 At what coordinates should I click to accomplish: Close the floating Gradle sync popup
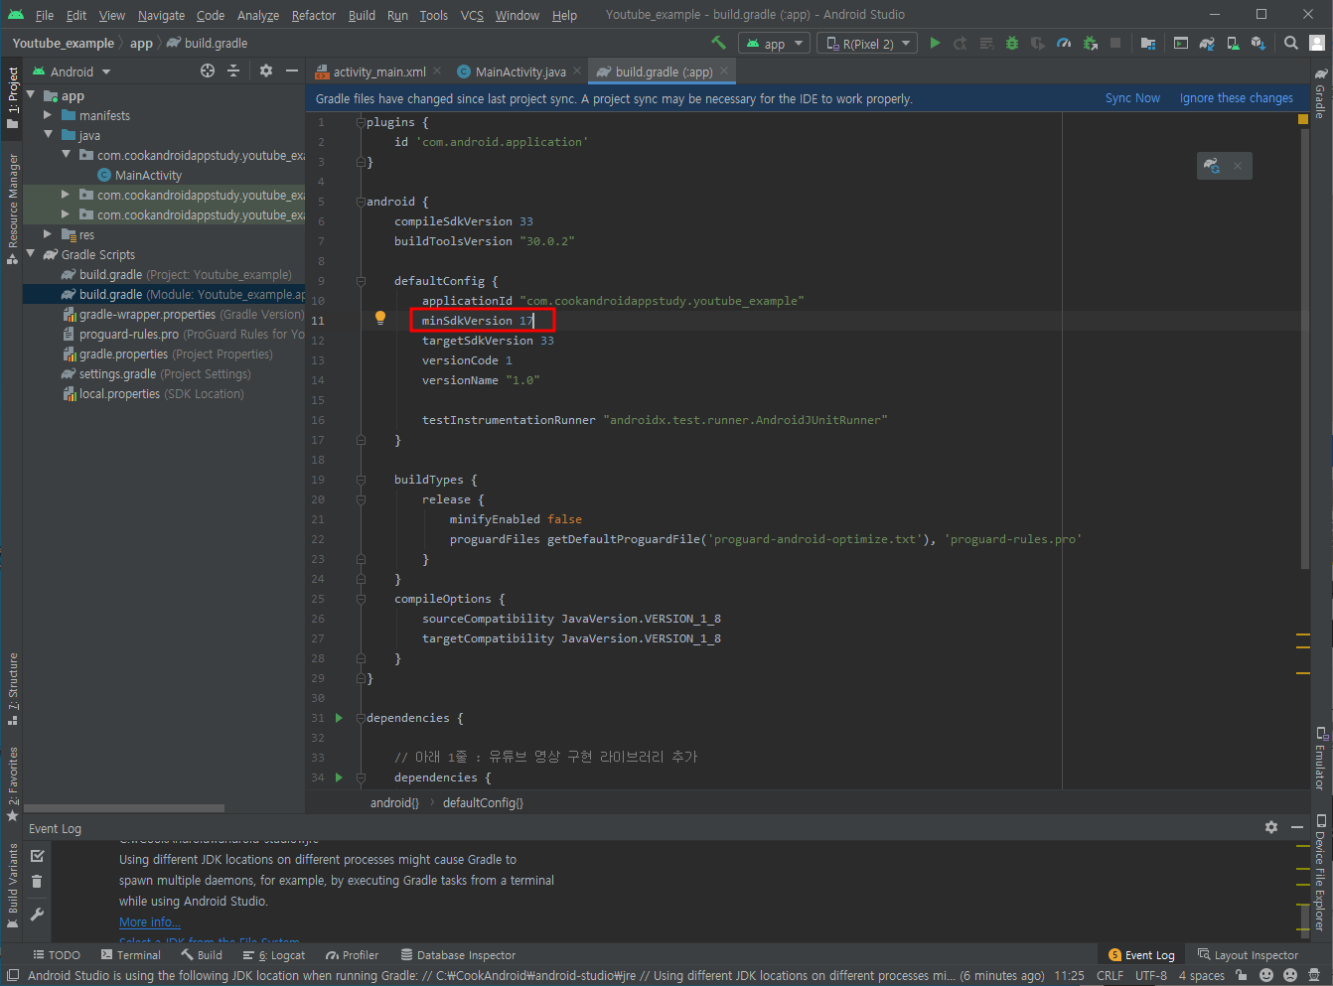(x=1238, y=166)
